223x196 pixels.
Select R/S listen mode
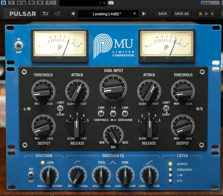(170, 181)
